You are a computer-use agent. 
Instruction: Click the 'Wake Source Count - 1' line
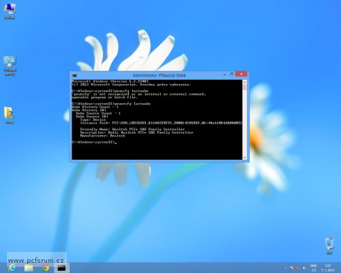[x=98, y=113]
